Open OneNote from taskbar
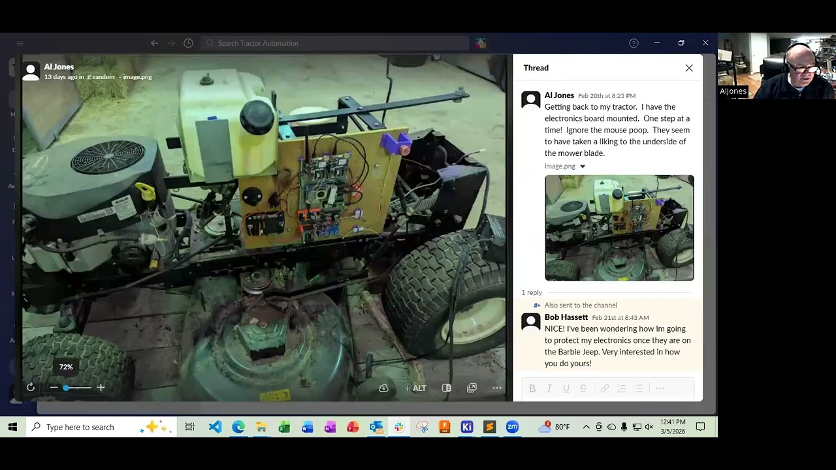836x470 pixels. pos(330,427)
